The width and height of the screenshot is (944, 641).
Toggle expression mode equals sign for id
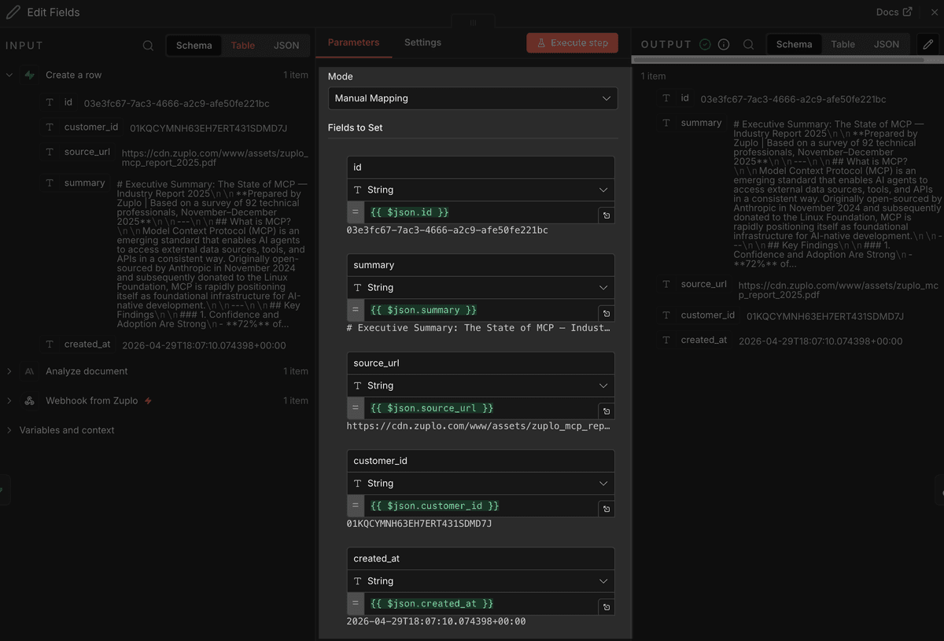click(x=355, y=212)
